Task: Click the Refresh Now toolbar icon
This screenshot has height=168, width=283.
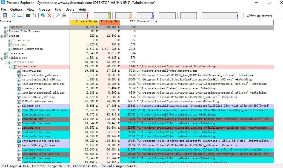Action: click(13, 15)
